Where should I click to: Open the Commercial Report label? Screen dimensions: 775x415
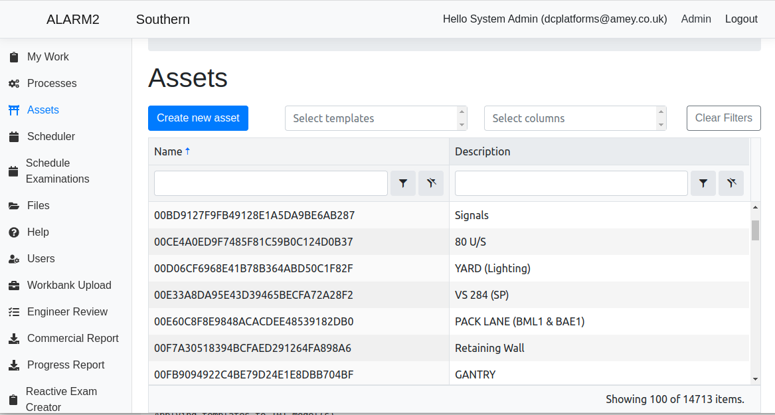(x=72, y=339)
